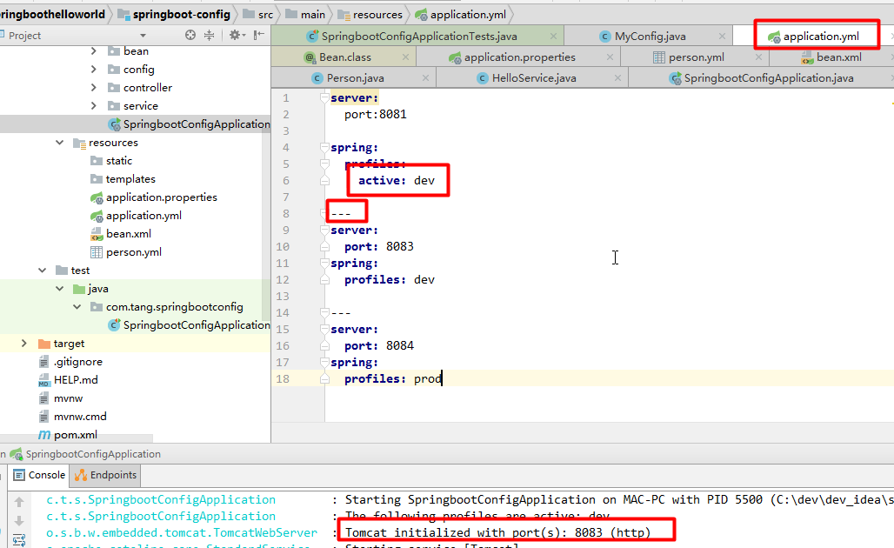
Task: Expand the config folder
Action: point(94,70)
